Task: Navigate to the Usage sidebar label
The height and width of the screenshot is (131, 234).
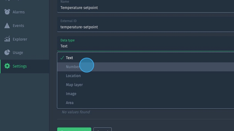Action: [x=18, y=52]
